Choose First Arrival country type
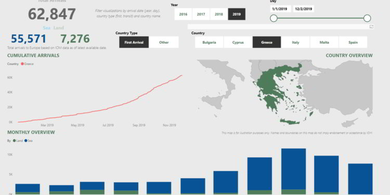The image size is (390, 195). [x=134, y=42]
